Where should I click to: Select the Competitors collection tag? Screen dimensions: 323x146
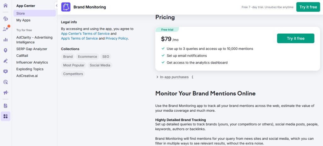pos(73,74)
